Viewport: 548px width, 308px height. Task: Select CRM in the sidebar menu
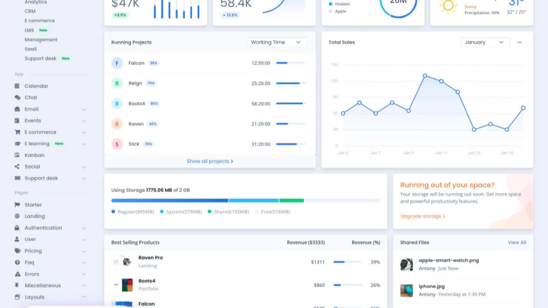pyautogui.click(x=30, y=11)
